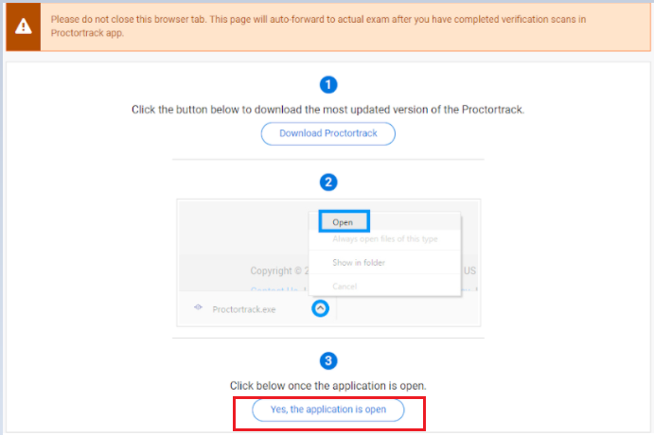Click the warning triangle icon in the banner
The height and width of the screenshot is (435, 654).
(x=24, y=26)
